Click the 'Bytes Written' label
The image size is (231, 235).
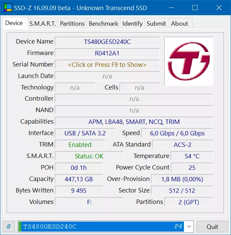[35, 190]
